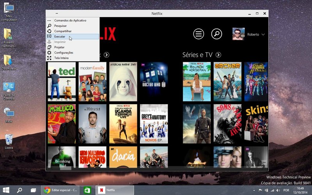312x195 pixels.
Task: Select the Roberto Hammers folder icon
Action: (9, 38)
